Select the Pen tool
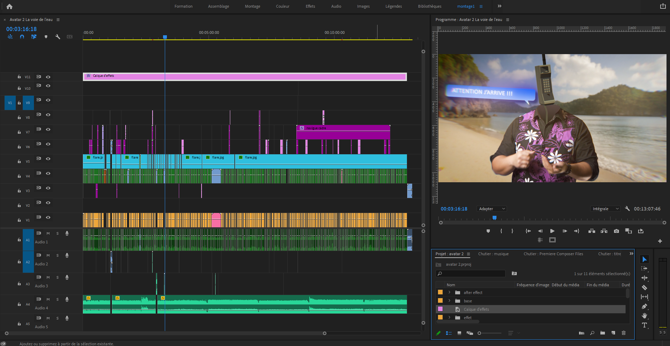 (644, 306)
